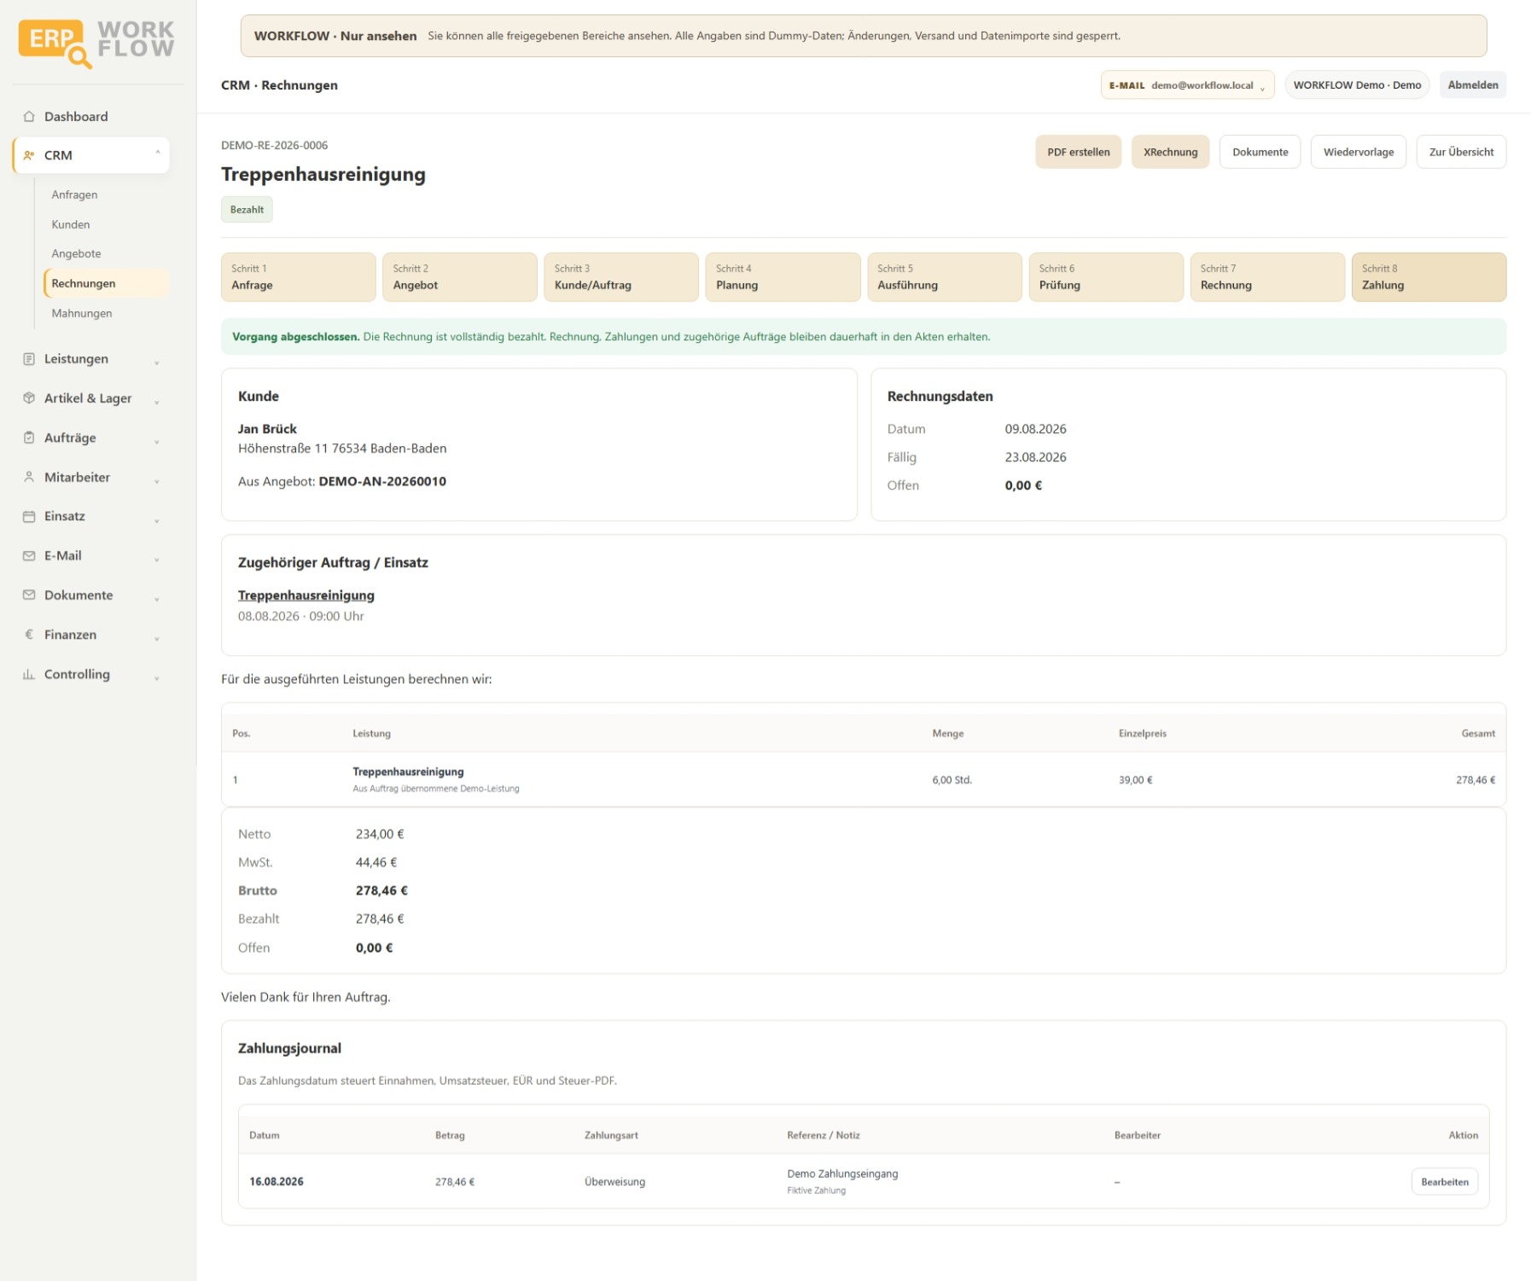Viewport: 1531px width, 1281px height.
Task: Expand the Leistungen menu chevron
Action: [x=157, y=362]
